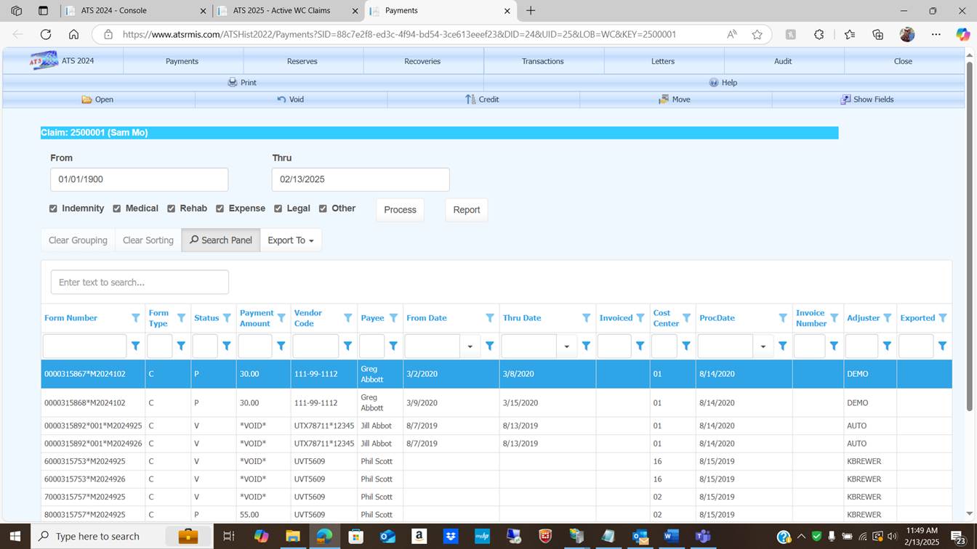Click the search text input field
Screen dimensions: 977x549
[140, 282]
